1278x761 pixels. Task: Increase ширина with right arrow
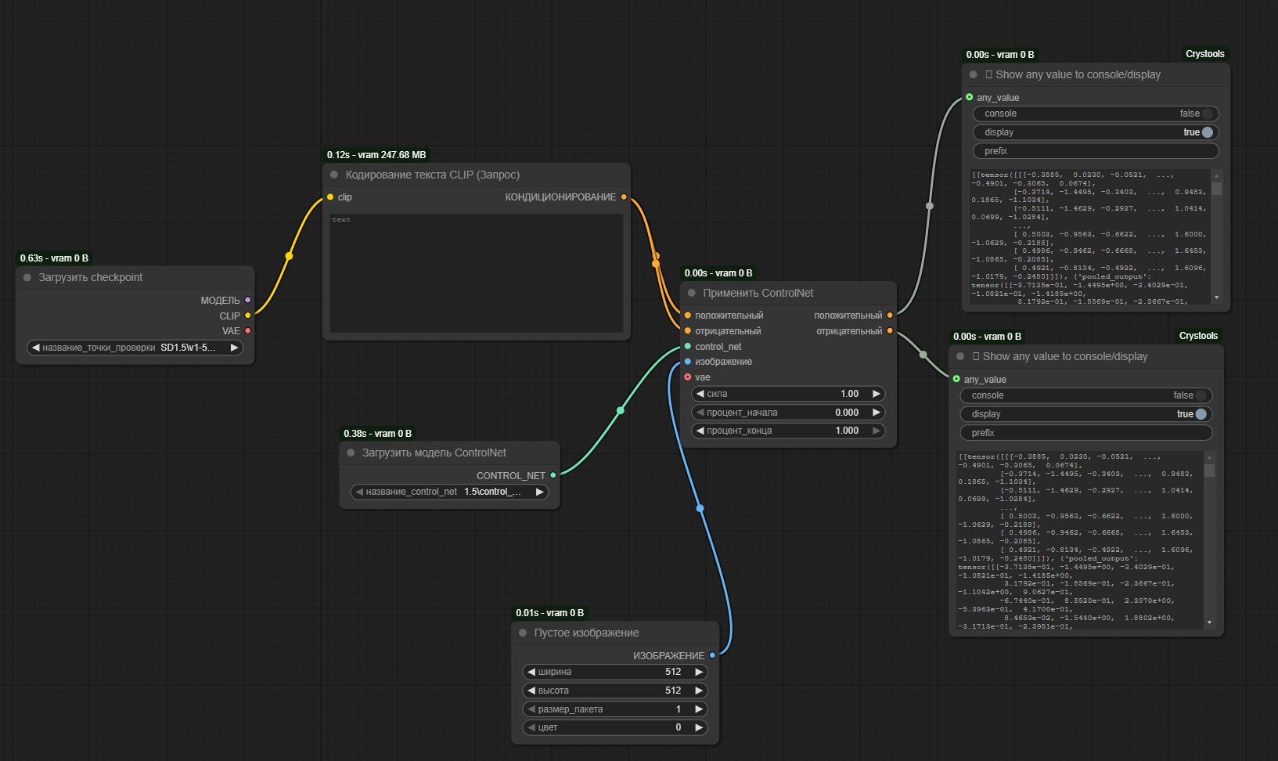[699, 672]
